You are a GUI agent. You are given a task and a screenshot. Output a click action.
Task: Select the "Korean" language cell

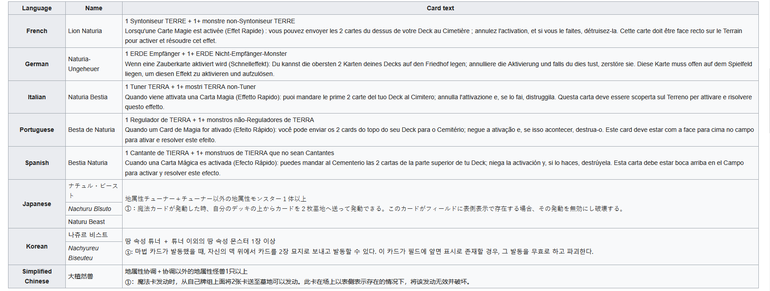[x=37, y=246]
